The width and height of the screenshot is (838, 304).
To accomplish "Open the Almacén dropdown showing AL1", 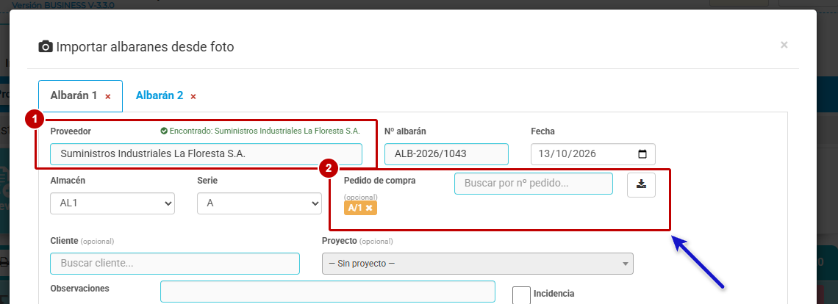I will pyautogui.click(x=112, y=203).
